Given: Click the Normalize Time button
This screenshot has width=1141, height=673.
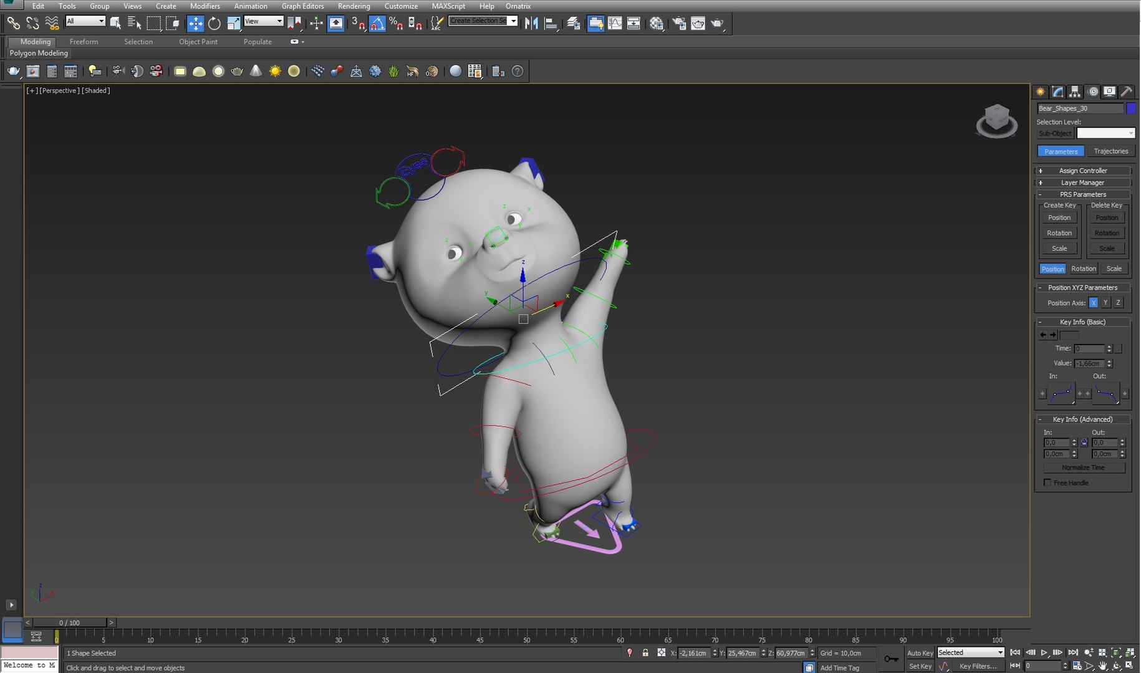Looking at the screenshot, I should 1084,467.
